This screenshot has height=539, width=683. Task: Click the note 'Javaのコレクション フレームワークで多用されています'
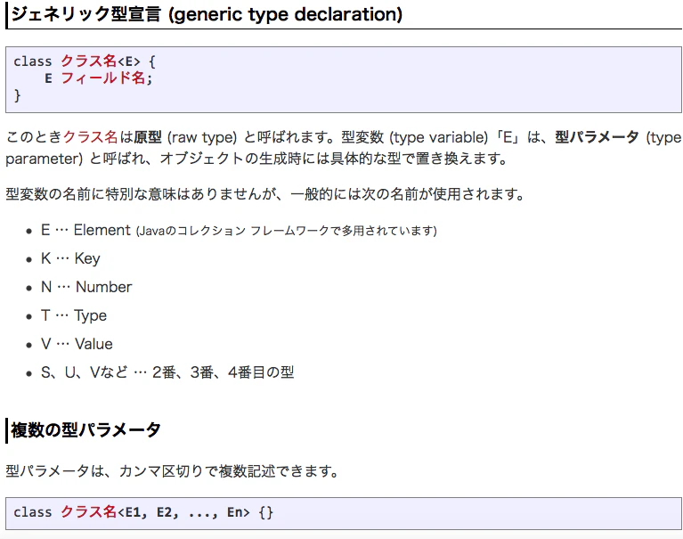pos(286,231)
